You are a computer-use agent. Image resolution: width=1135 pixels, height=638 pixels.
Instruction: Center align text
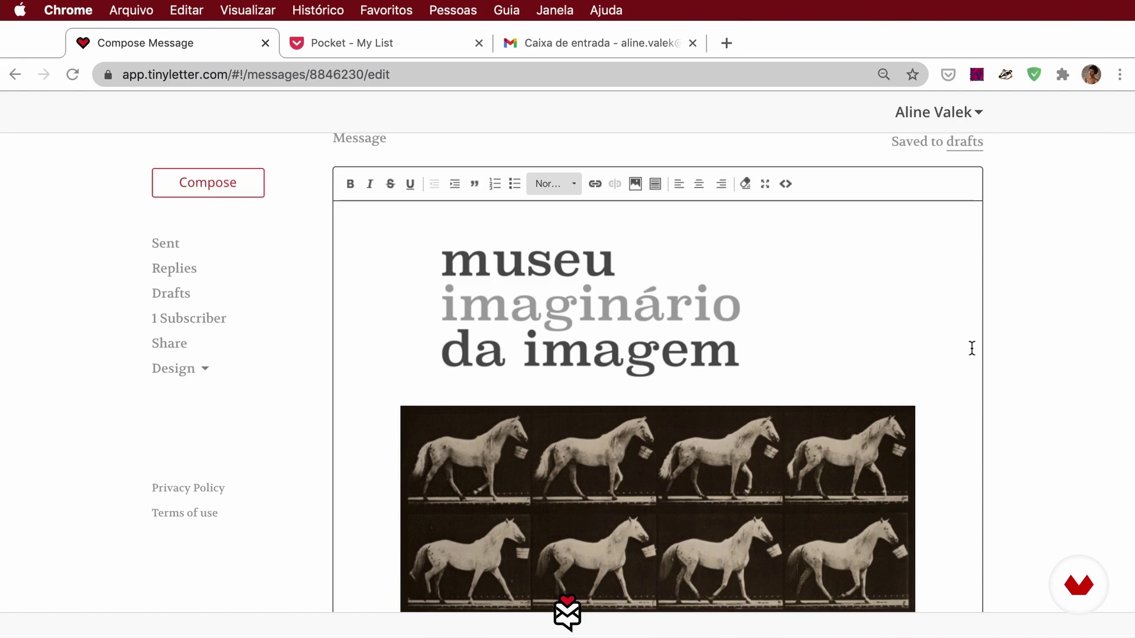pos(699,184)
